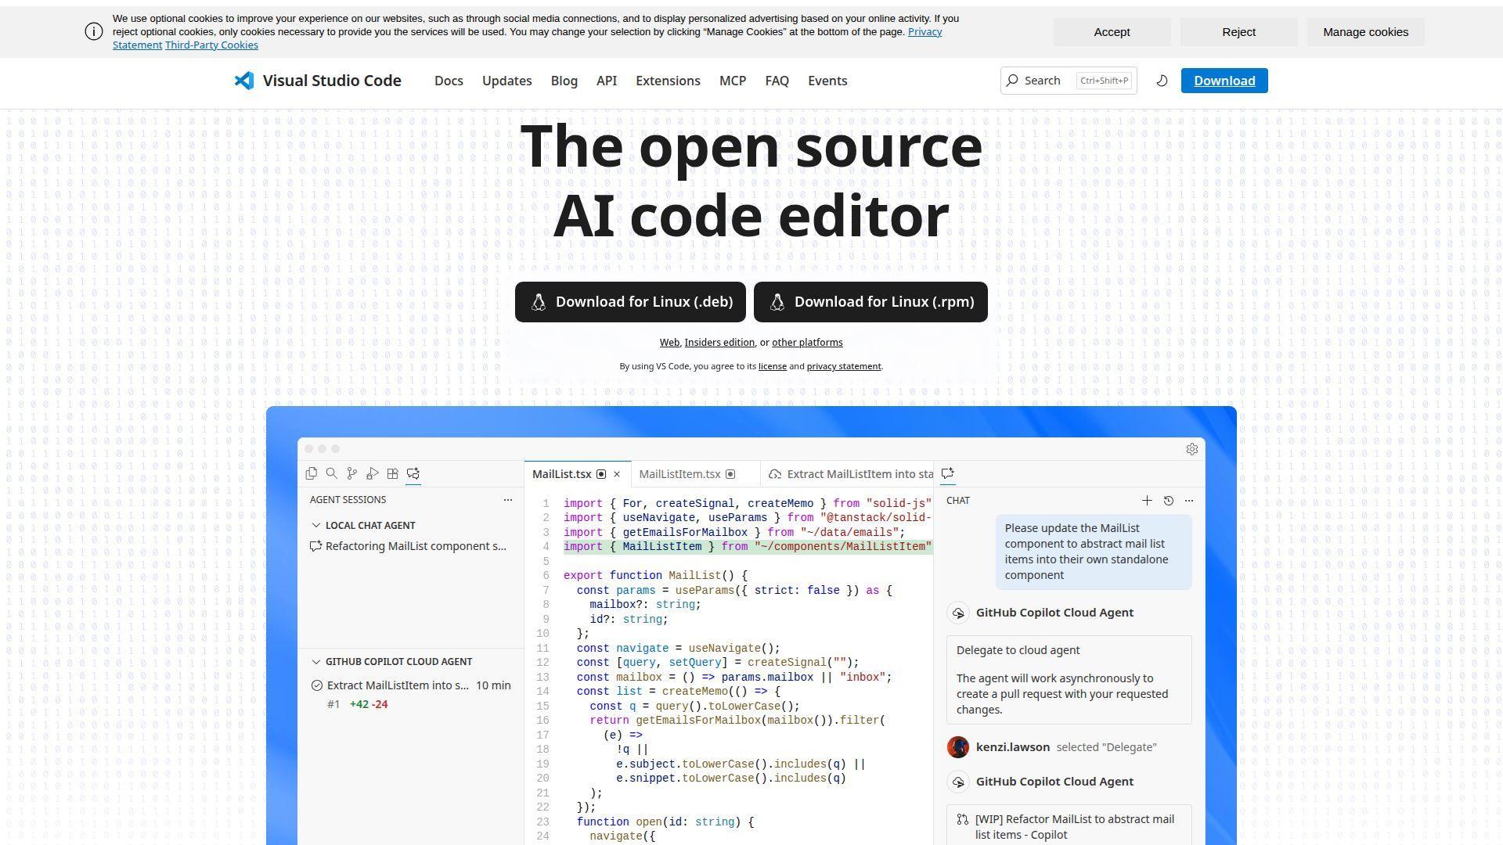Open the Source Control view icon
This screenshot has height=845, width=1503.
[x=351, y=473]
